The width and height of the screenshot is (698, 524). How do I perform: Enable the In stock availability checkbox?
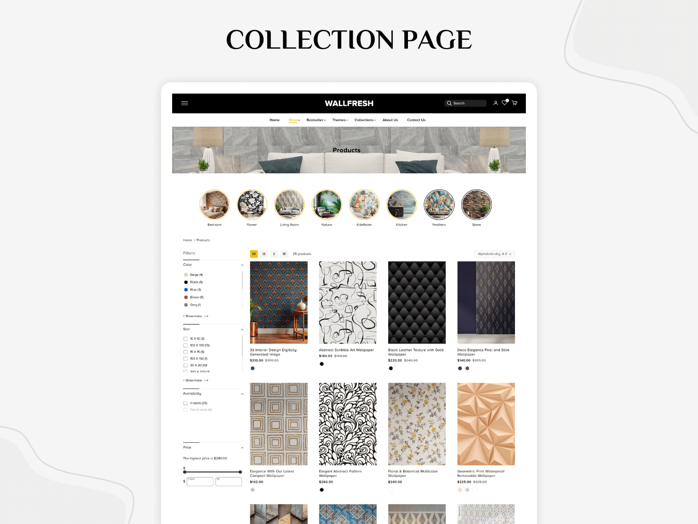coord(186,403)
